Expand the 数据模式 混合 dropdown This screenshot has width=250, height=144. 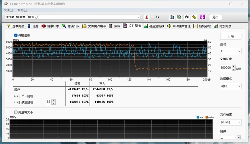230,86
